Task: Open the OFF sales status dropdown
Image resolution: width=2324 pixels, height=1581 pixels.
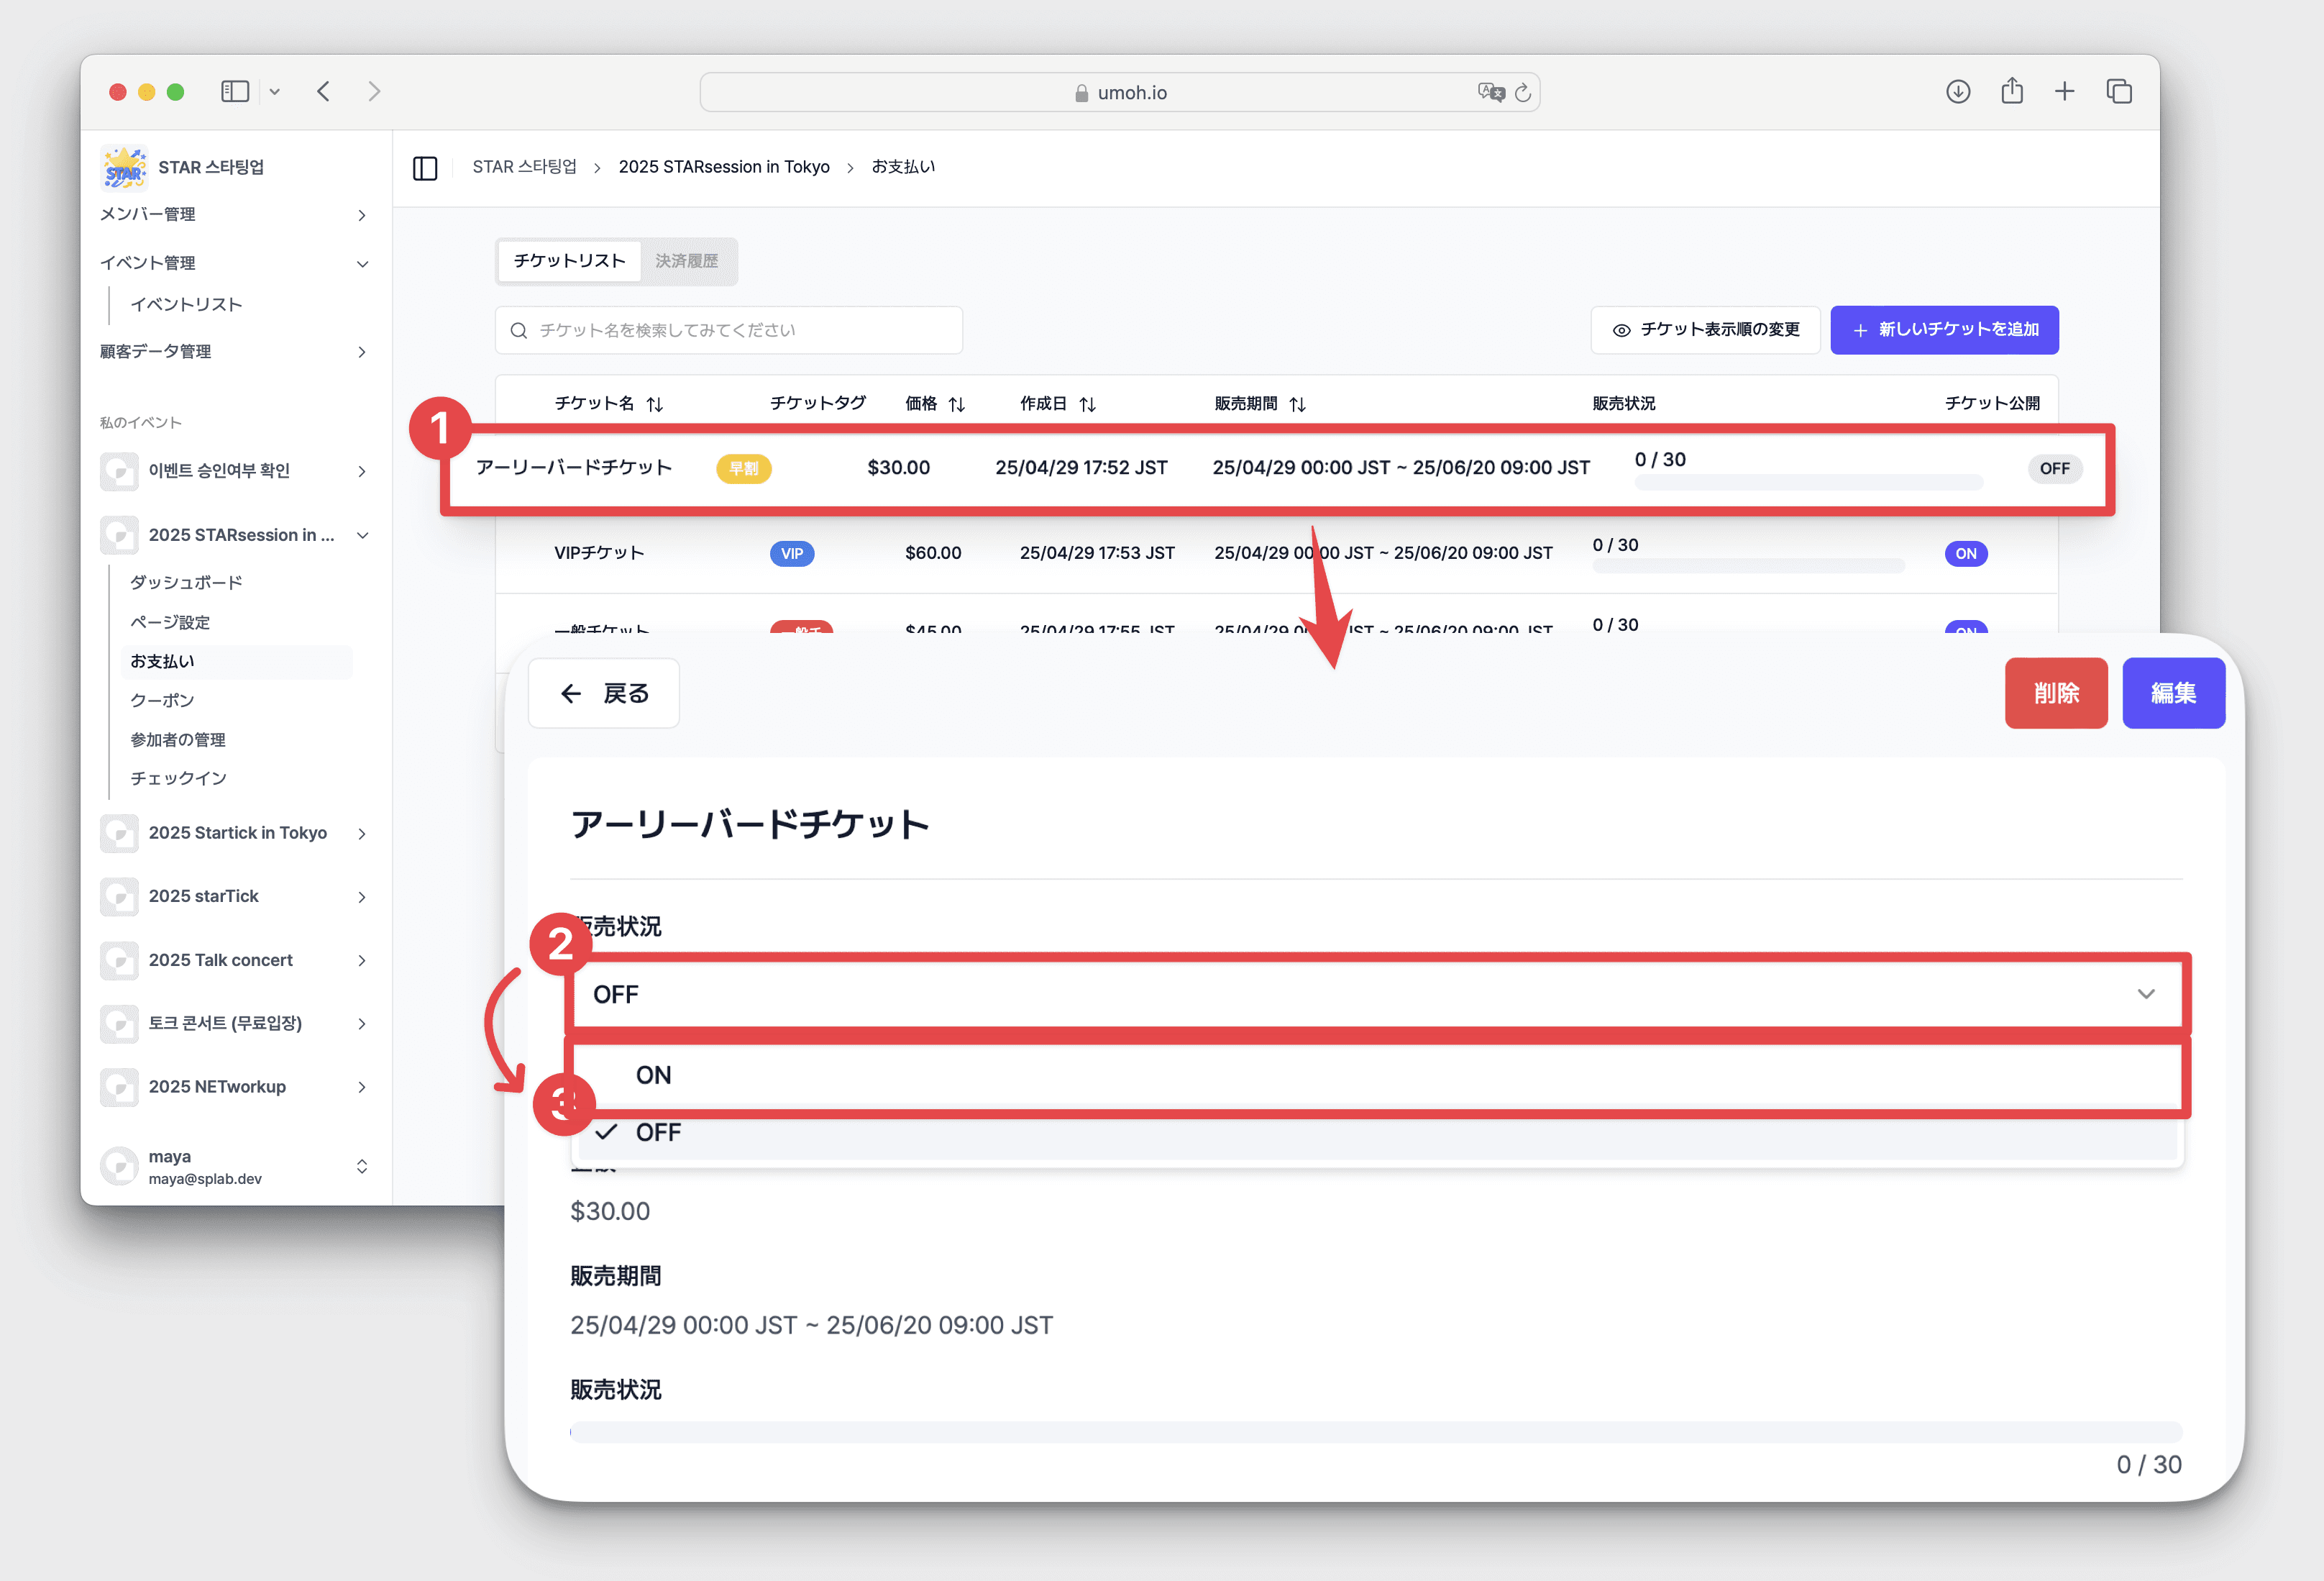Action: 1376,993
